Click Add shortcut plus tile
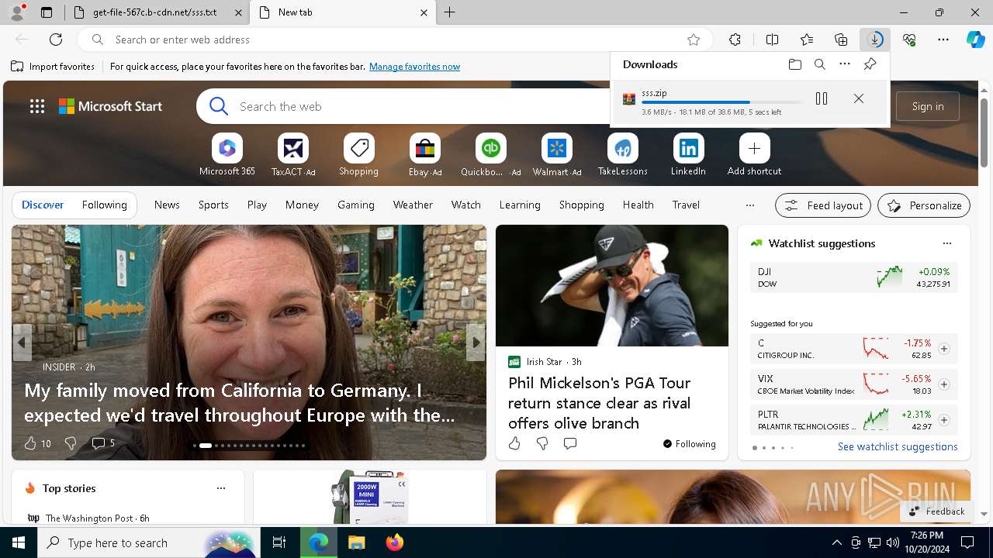Viewport: 993px width, 558px height. 754,155
